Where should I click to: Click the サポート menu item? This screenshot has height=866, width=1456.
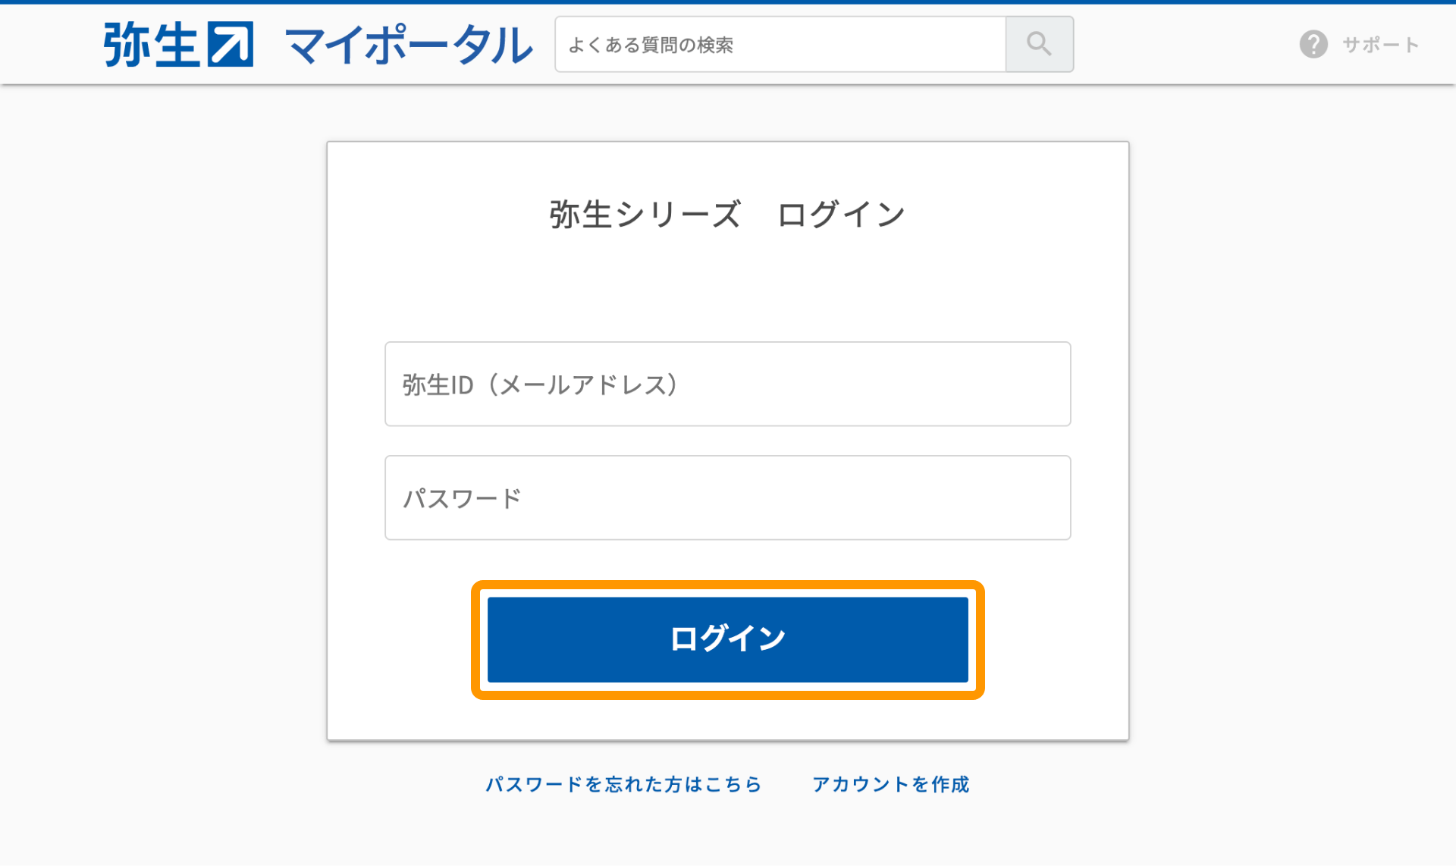coord(1379,44)
